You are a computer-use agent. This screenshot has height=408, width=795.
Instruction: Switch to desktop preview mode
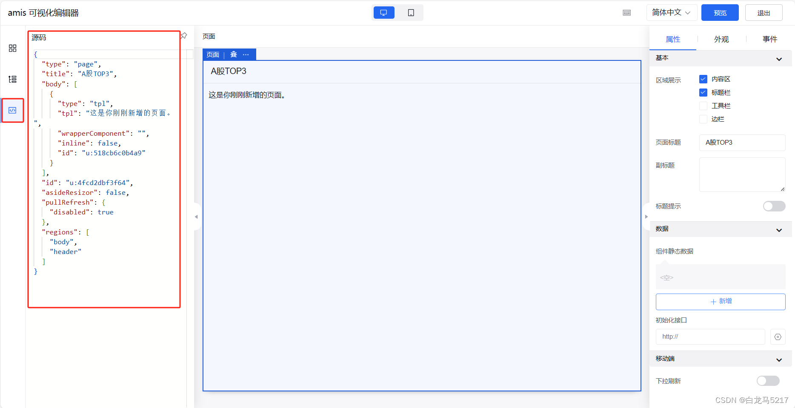(384, 13)
